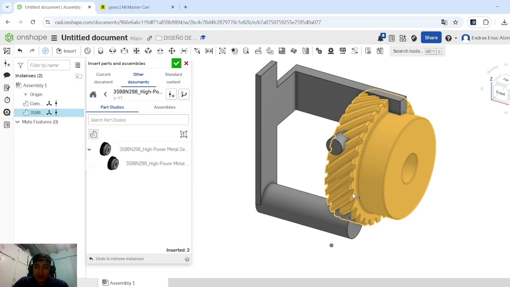
Task: Click the Search tools field
Action: coord(417,51)
